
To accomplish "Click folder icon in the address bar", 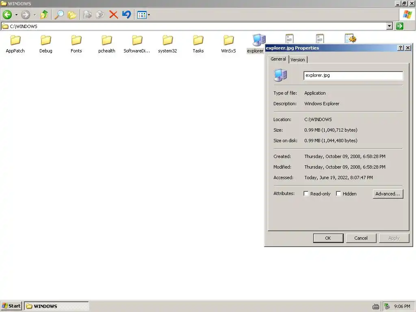I will (5, 26).
